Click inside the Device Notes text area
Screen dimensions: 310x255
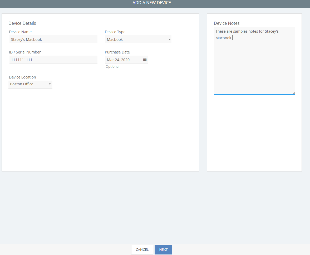point(254,61)
